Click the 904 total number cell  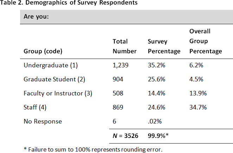coord(118,79)
